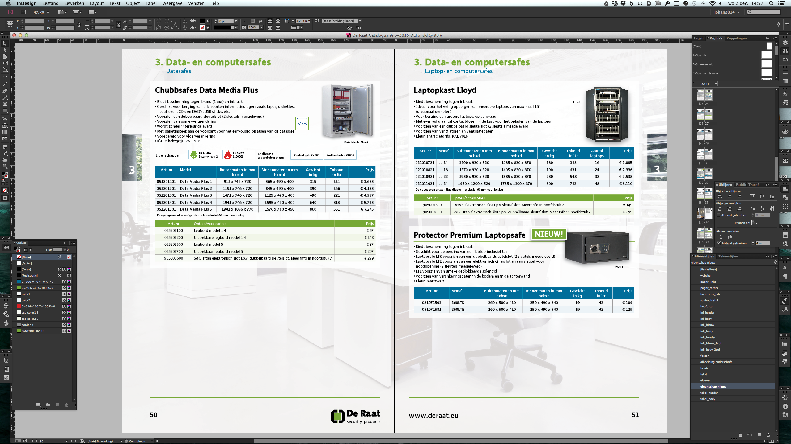
Task: Select A-Stramien master page
Action: pyautogui.click(x=732, y=55)
